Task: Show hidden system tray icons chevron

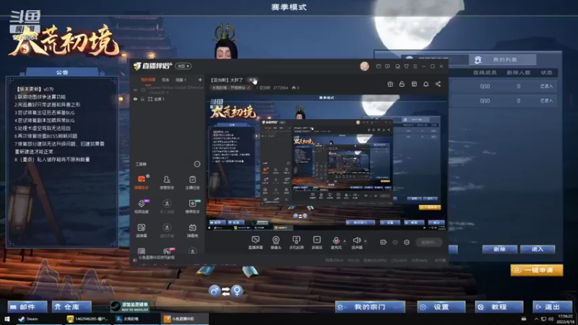Action: [x=536, y=318]
